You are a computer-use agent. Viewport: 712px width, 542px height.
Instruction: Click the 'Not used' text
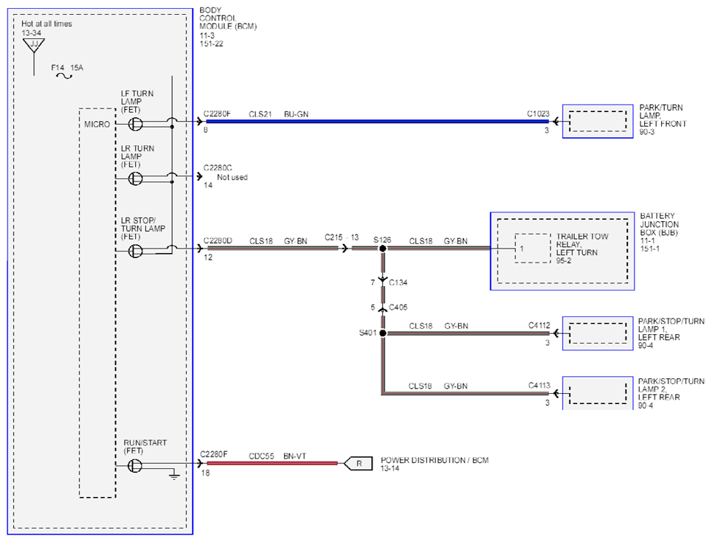click(232, 178)
